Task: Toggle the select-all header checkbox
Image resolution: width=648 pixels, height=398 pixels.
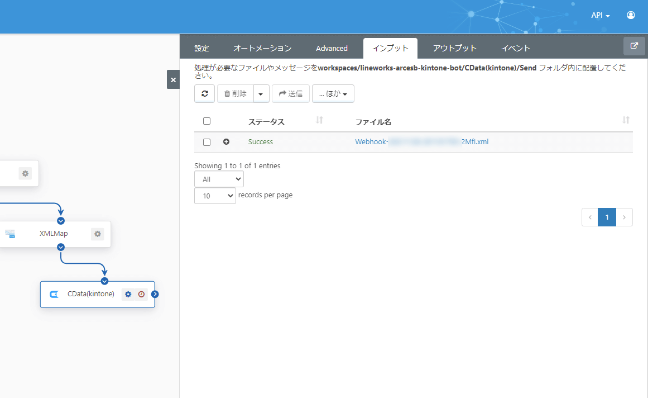Action: click(207, 121)
